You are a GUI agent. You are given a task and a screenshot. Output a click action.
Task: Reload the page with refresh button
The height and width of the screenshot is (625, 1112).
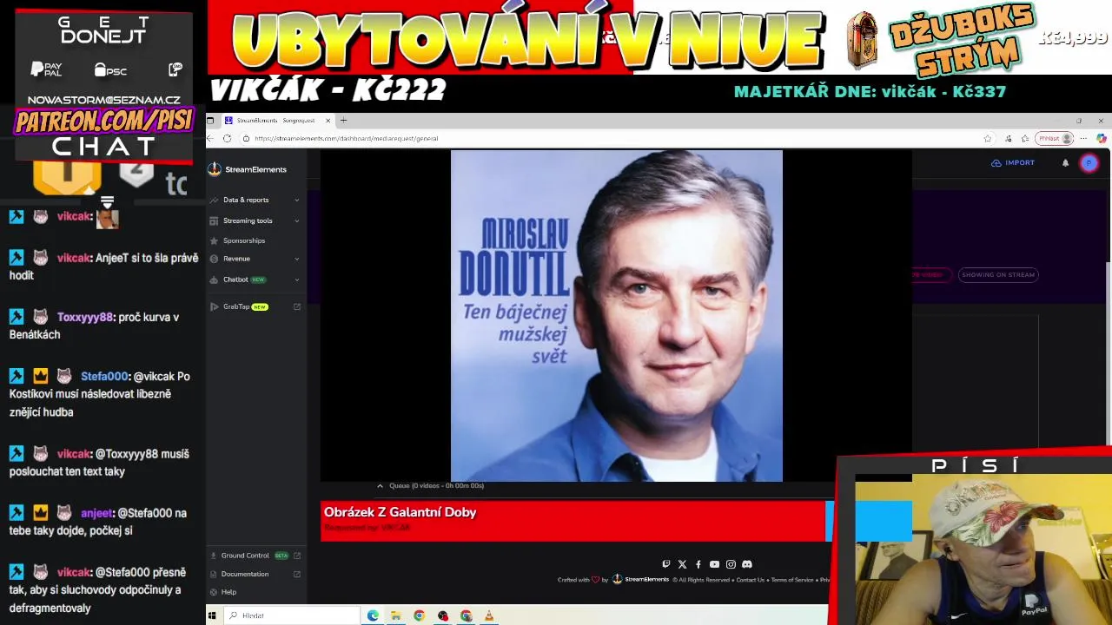pyautogui.click(x=228, y=138)
